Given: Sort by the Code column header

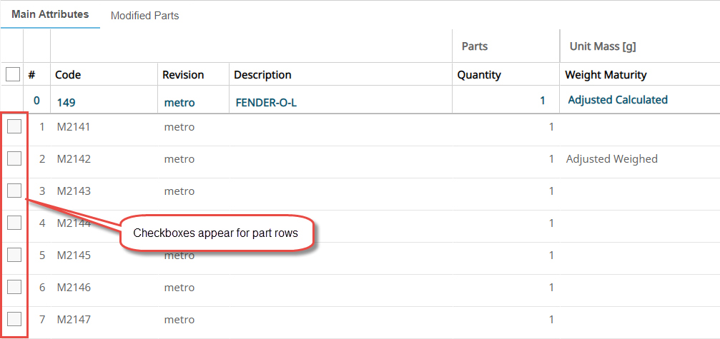Looking at the screenshot, I should point(69,75).
